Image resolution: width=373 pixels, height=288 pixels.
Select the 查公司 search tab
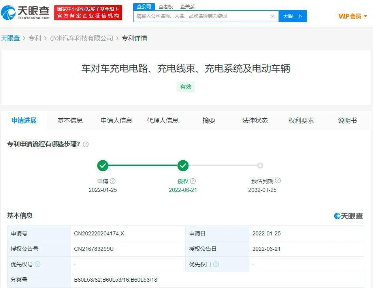(144, 6)
